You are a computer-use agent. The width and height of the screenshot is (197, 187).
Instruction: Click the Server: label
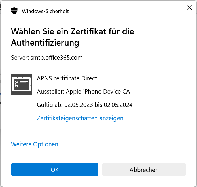pyautogui.click(x=20, y=58)
